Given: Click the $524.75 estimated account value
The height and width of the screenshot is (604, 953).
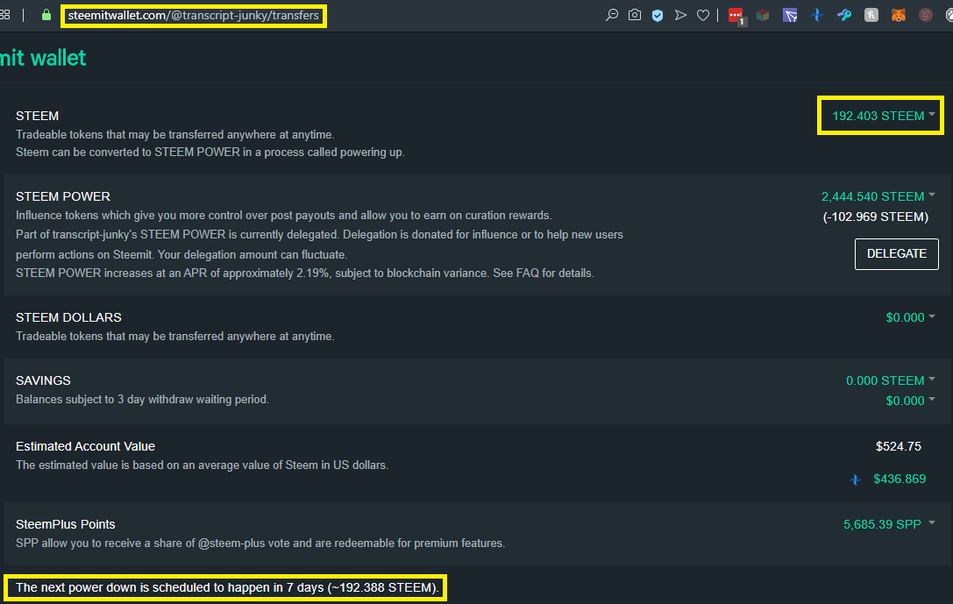Looking at the screenshot, I should (x=899, y=446).
